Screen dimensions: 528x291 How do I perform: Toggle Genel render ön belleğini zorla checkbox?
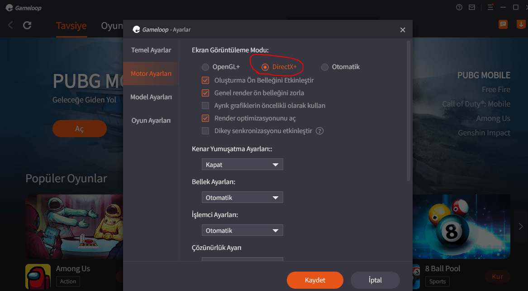[205, 93]
